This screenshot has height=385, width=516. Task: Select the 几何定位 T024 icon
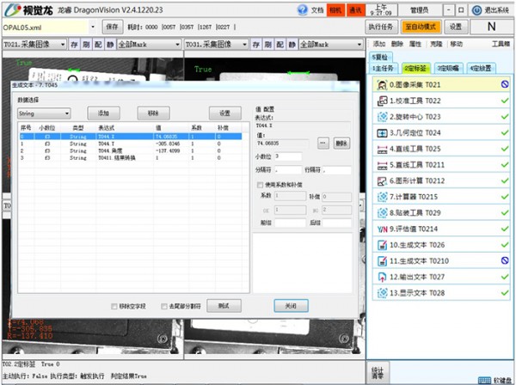(x=381, y=133)
